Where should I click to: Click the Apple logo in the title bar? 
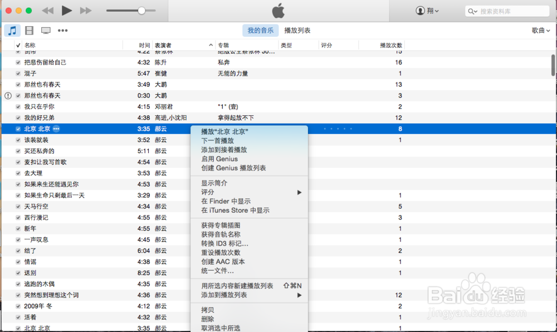(277, 10)
